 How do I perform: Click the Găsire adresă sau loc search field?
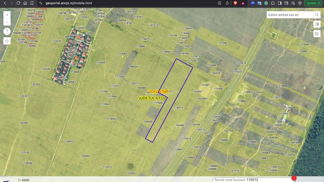tap(290, 15)
